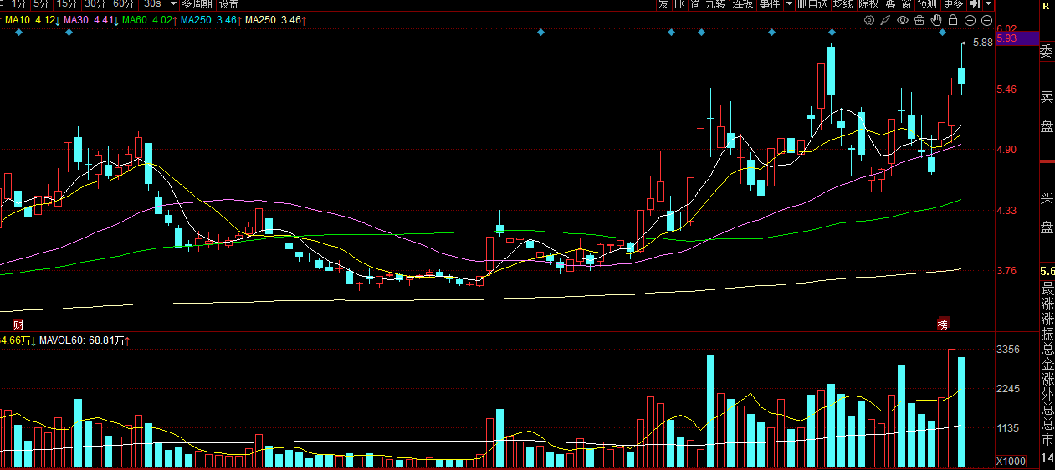The height and width of the screenshot is (470, 1055).
Task: Toggle 均线 moving averages display
Action: coord(843,4)
